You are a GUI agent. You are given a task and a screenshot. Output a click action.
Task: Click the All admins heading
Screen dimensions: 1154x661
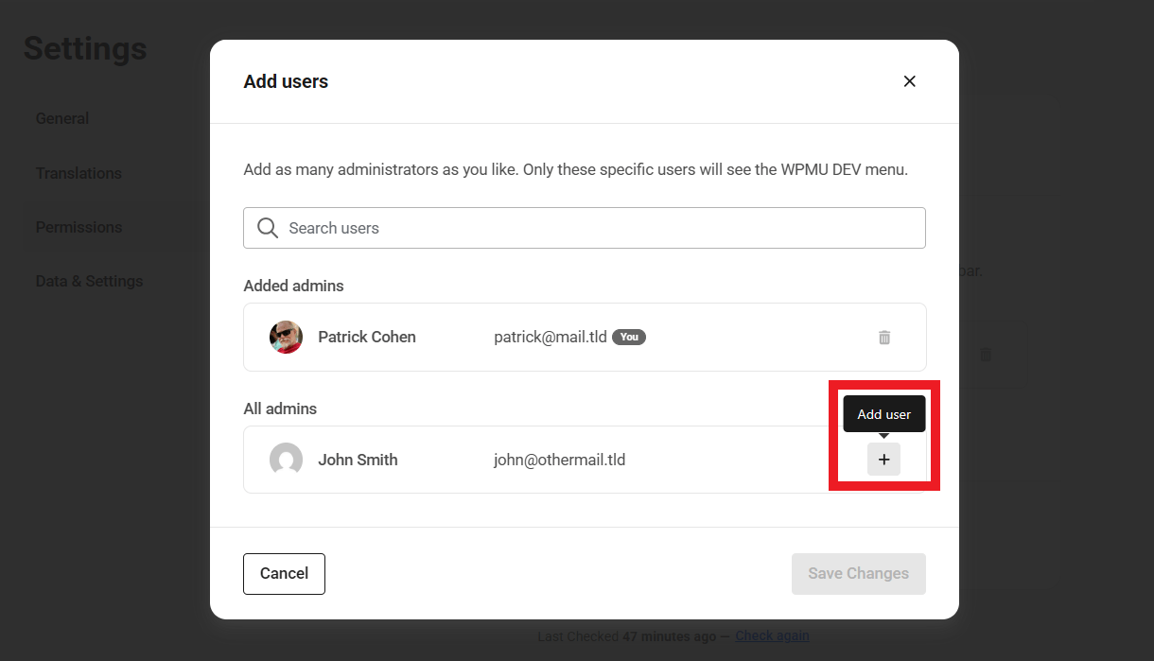[x=280, y=409]
